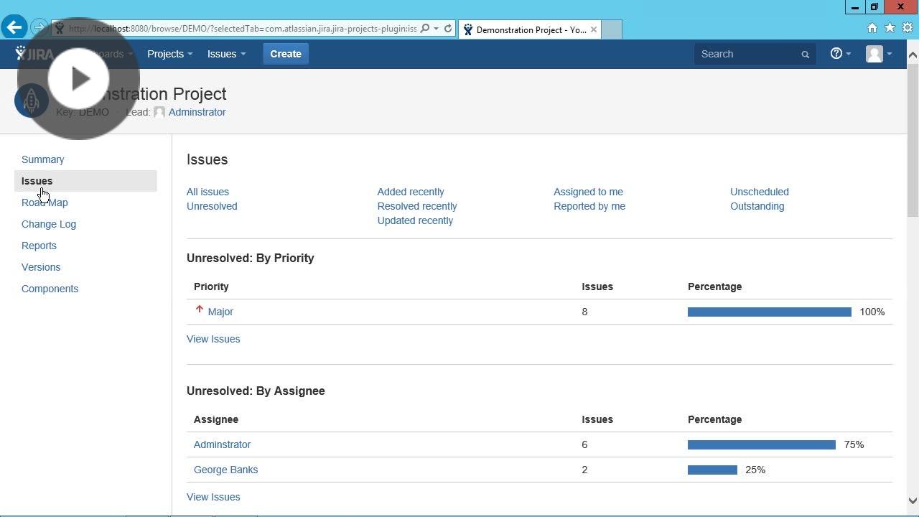Click the 25% George Banks percentage bar
Image resolution: width=919 pixels, height=517 pixels.
[712, 470]
